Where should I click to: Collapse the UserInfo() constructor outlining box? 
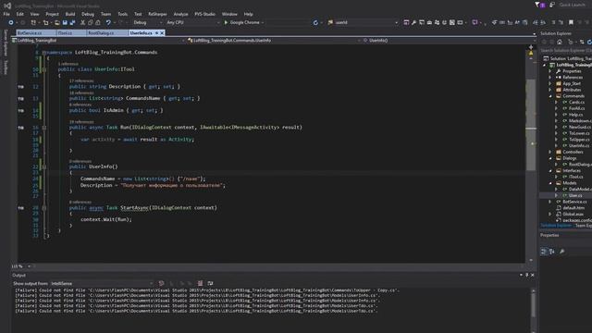pos(44,166)
